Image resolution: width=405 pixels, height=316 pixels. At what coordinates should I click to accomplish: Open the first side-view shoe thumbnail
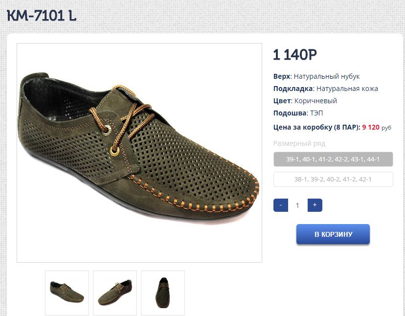67,293
